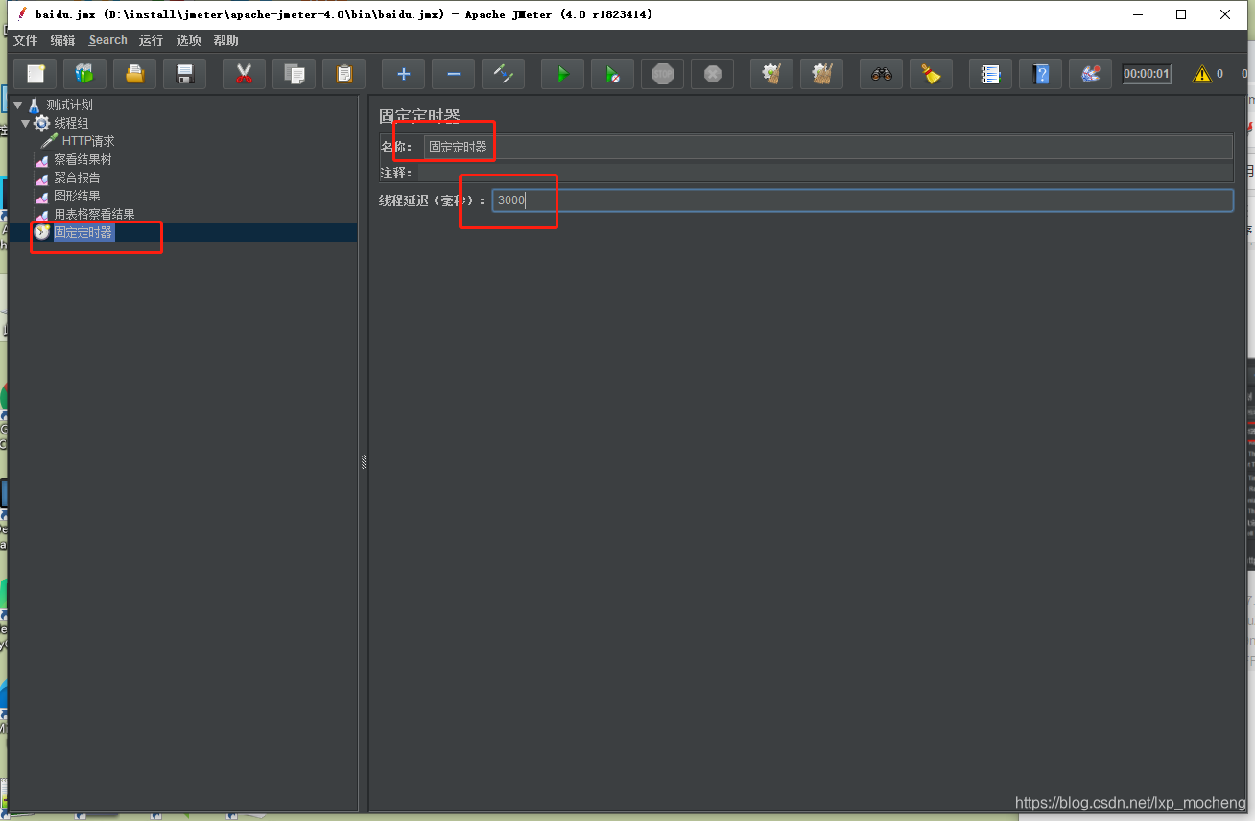The image size is (1255, 821).
Task: Click the warning count 0
Action: point(1219,74)
